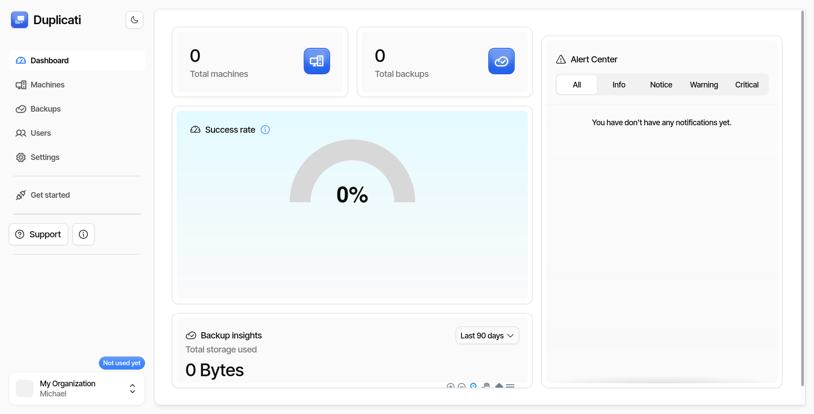Click the Duplicati logo icon

coord(19,20)
